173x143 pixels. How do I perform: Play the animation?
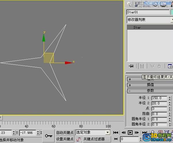click(130, 133)
